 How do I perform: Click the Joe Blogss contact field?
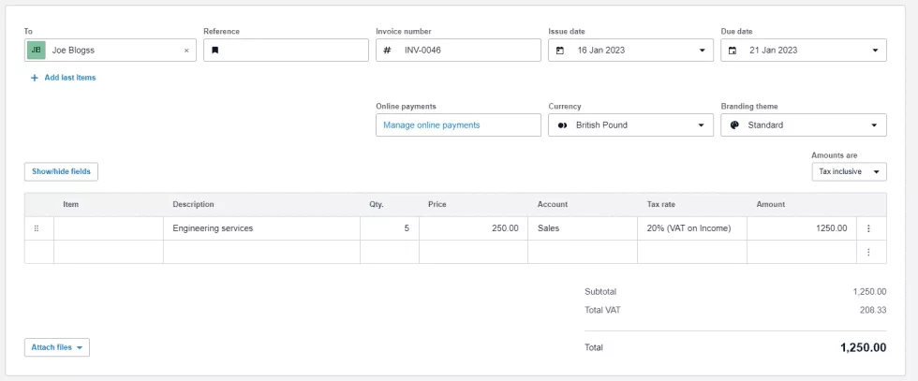(111, 51)
